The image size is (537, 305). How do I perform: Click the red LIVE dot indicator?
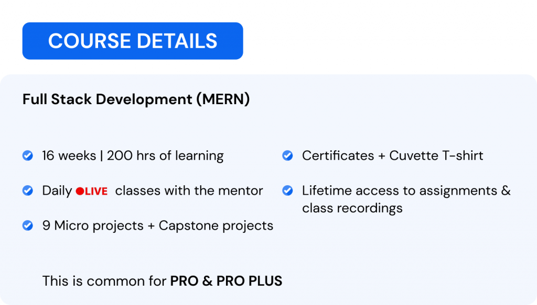(80, 191)
